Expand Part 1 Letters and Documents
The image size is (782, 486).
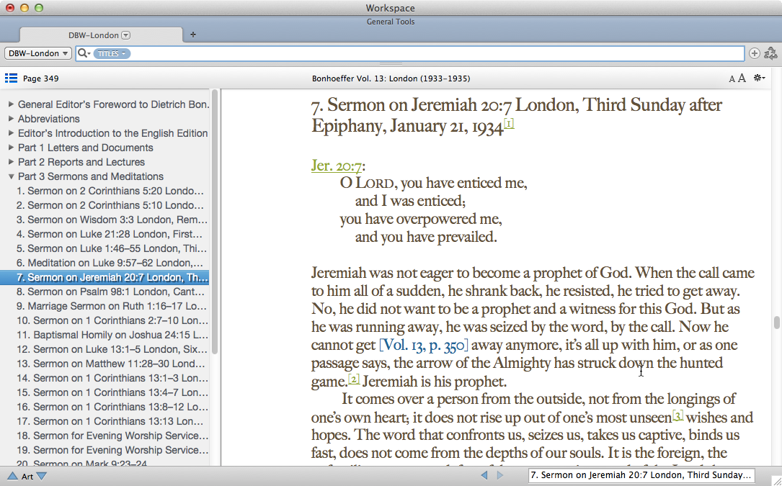(11, 148)
